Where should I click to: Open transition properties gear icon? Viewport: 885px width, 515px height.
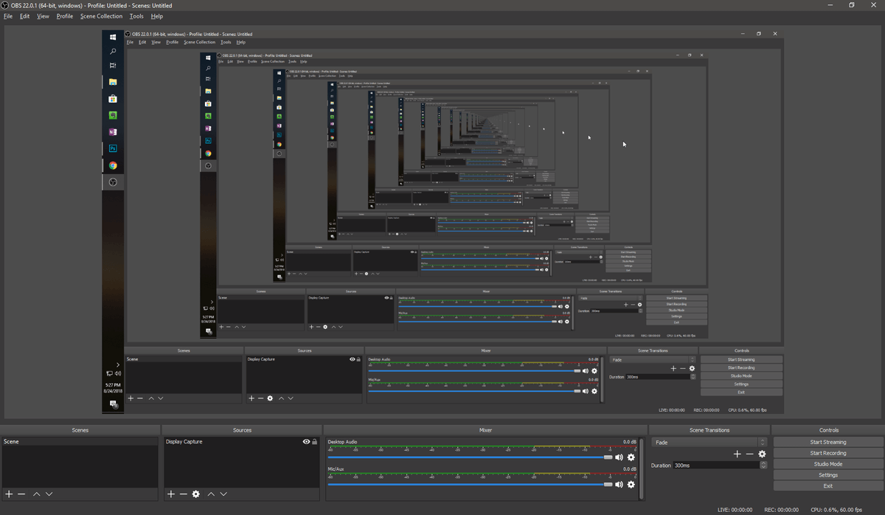(x=762, y=454)
